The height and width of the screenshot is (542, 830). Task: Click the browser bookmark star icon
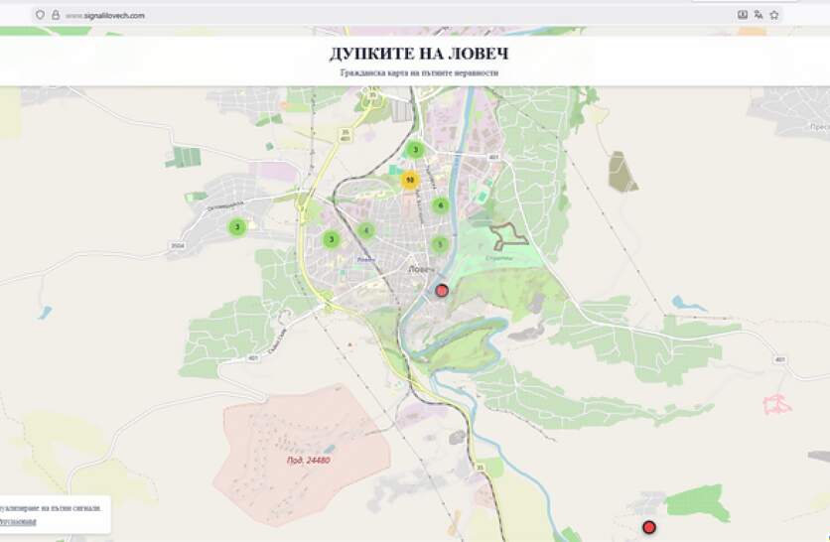click(774, 15)
